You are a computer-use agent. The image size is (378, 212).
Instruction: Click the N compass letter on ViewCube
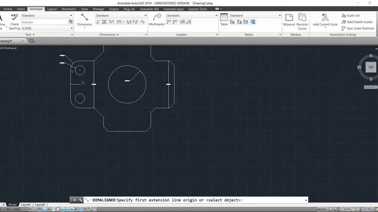pos(371,56)
